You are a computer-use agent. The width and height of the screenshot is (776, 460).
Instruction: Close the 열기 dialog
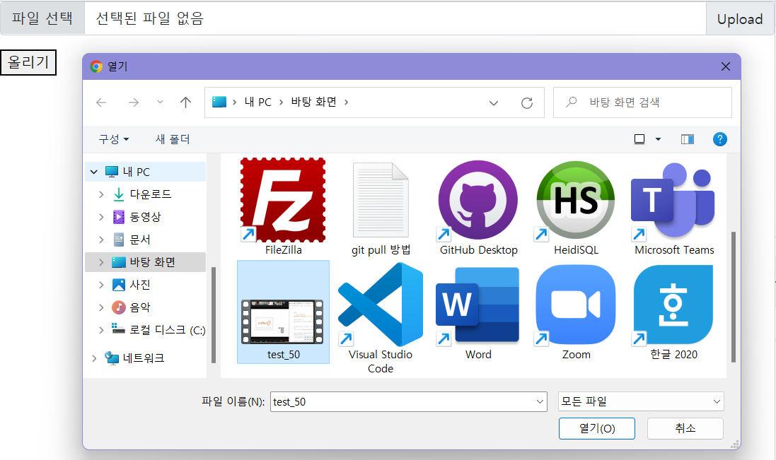[726, 66]
